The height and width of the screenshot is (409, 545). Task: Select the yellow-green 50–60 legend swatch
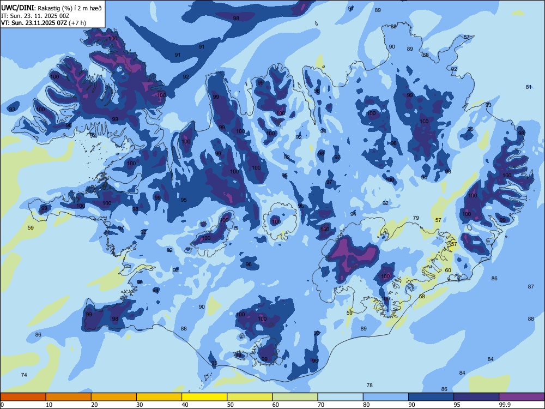click(250, 397)
